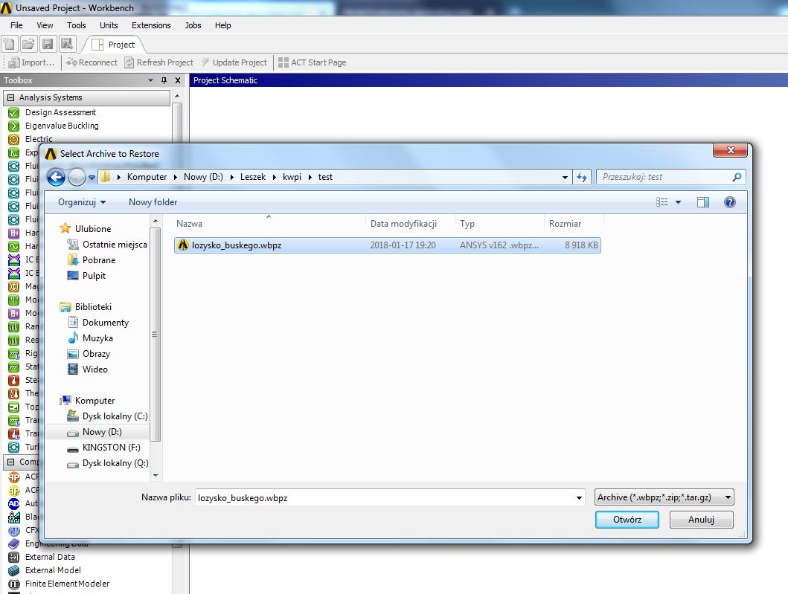Open the Toolbox panel dropdown arrow
This screenshot has width=788, height=594.
pos(150,80)
